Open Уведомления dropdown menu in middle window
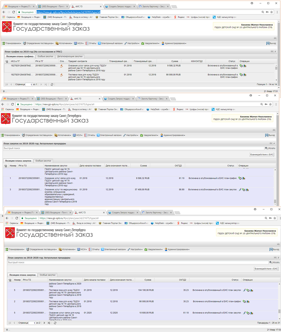The width and height of the screenshot is (281, 332). (150, 135)
